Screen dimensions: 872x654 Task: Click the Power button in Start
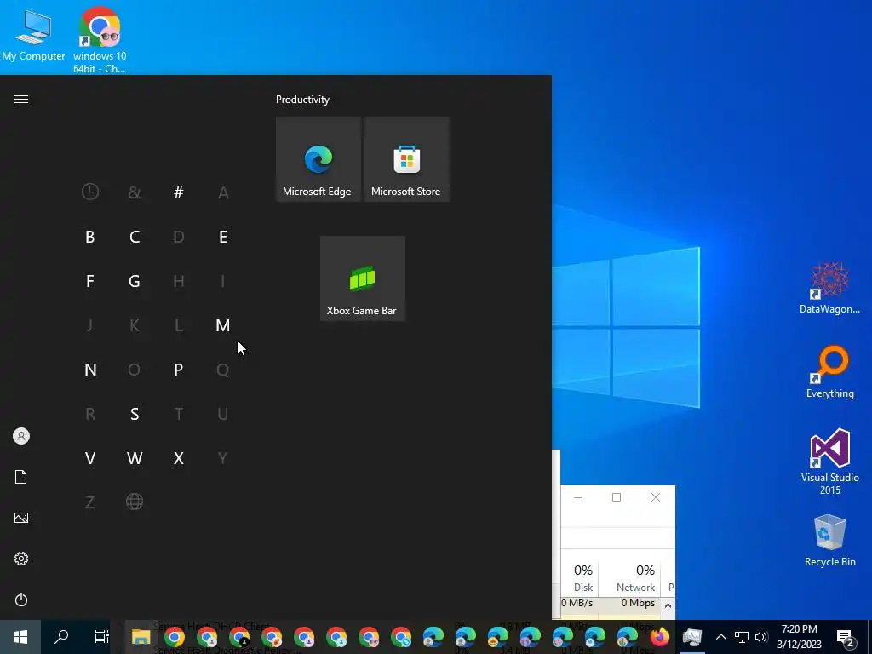pos(21,599)
